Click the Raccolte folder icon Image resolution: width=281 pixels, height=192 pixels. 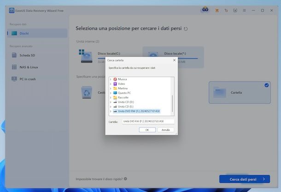[115, 97]
